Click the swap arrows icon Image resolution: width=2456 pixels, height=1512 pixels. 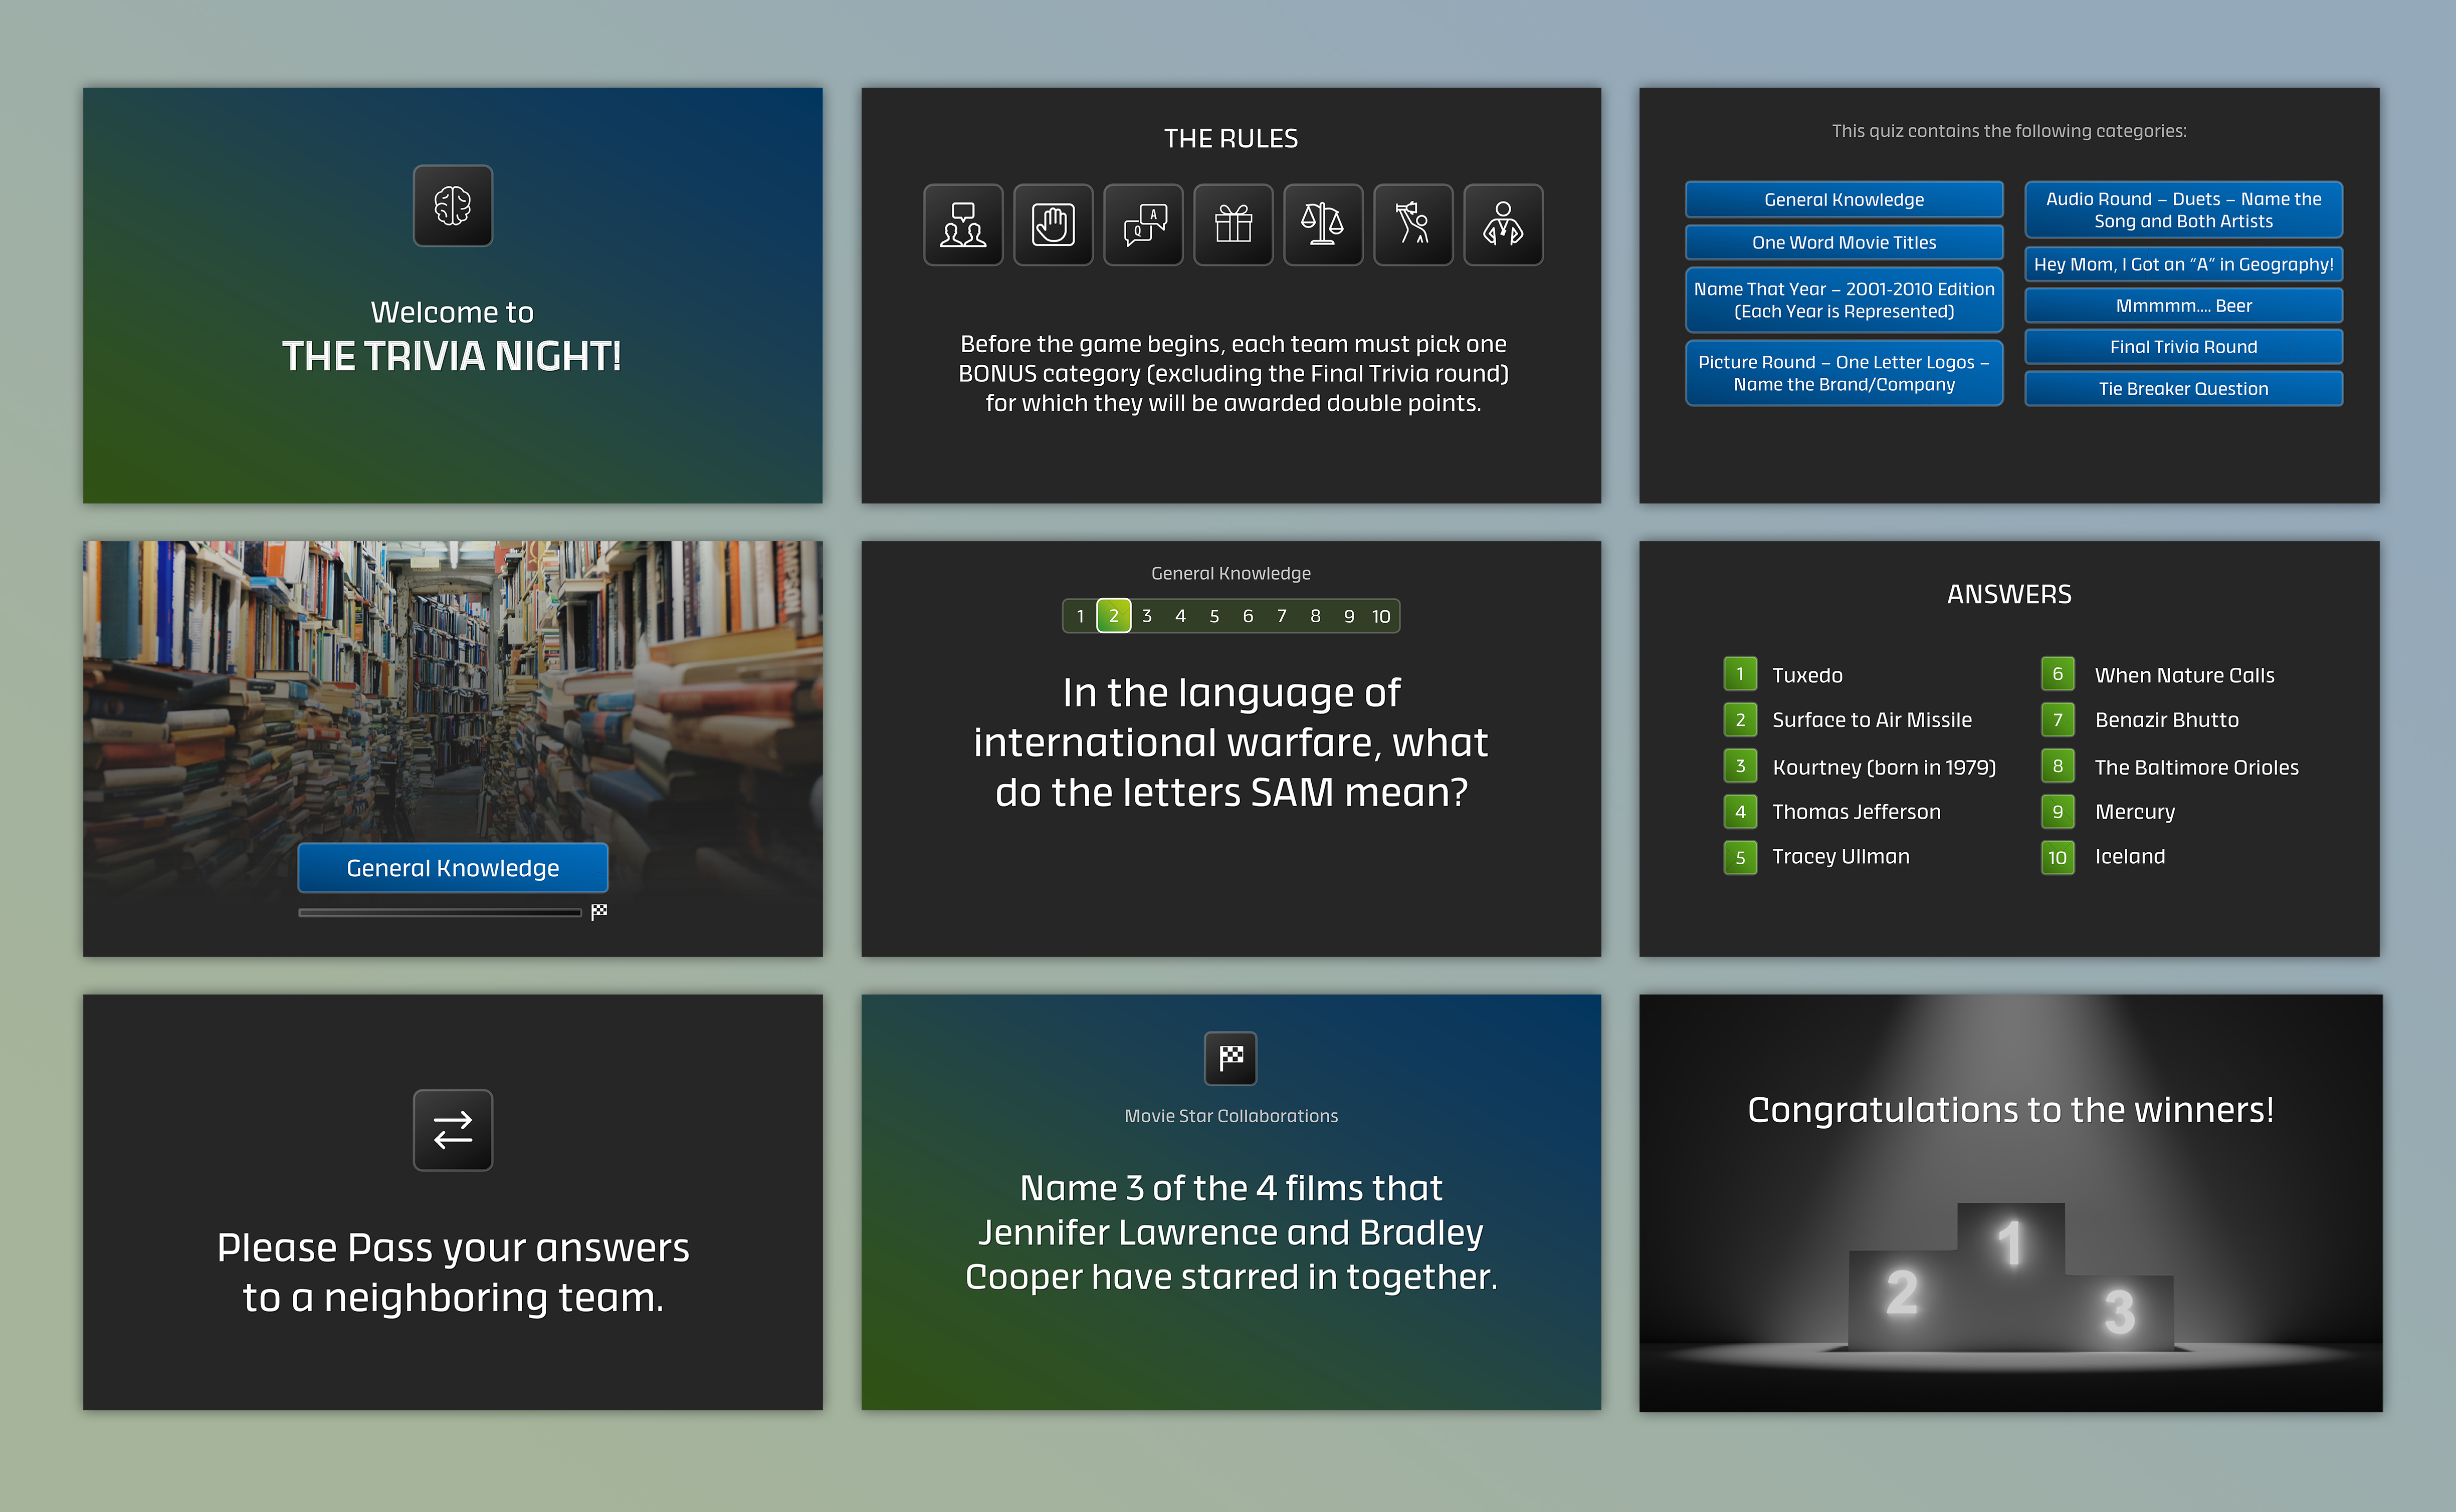(x=452, y=1130)
